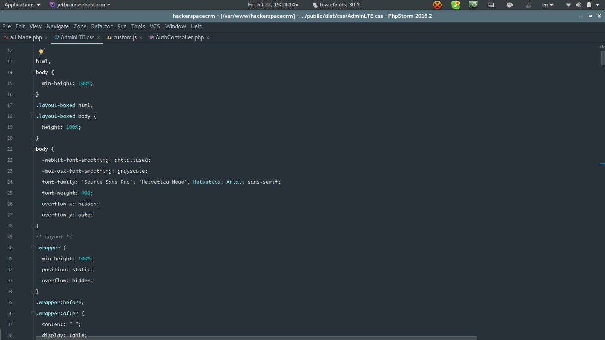
Task: Click the fold end marker on line 28
Action: (33, 226)
